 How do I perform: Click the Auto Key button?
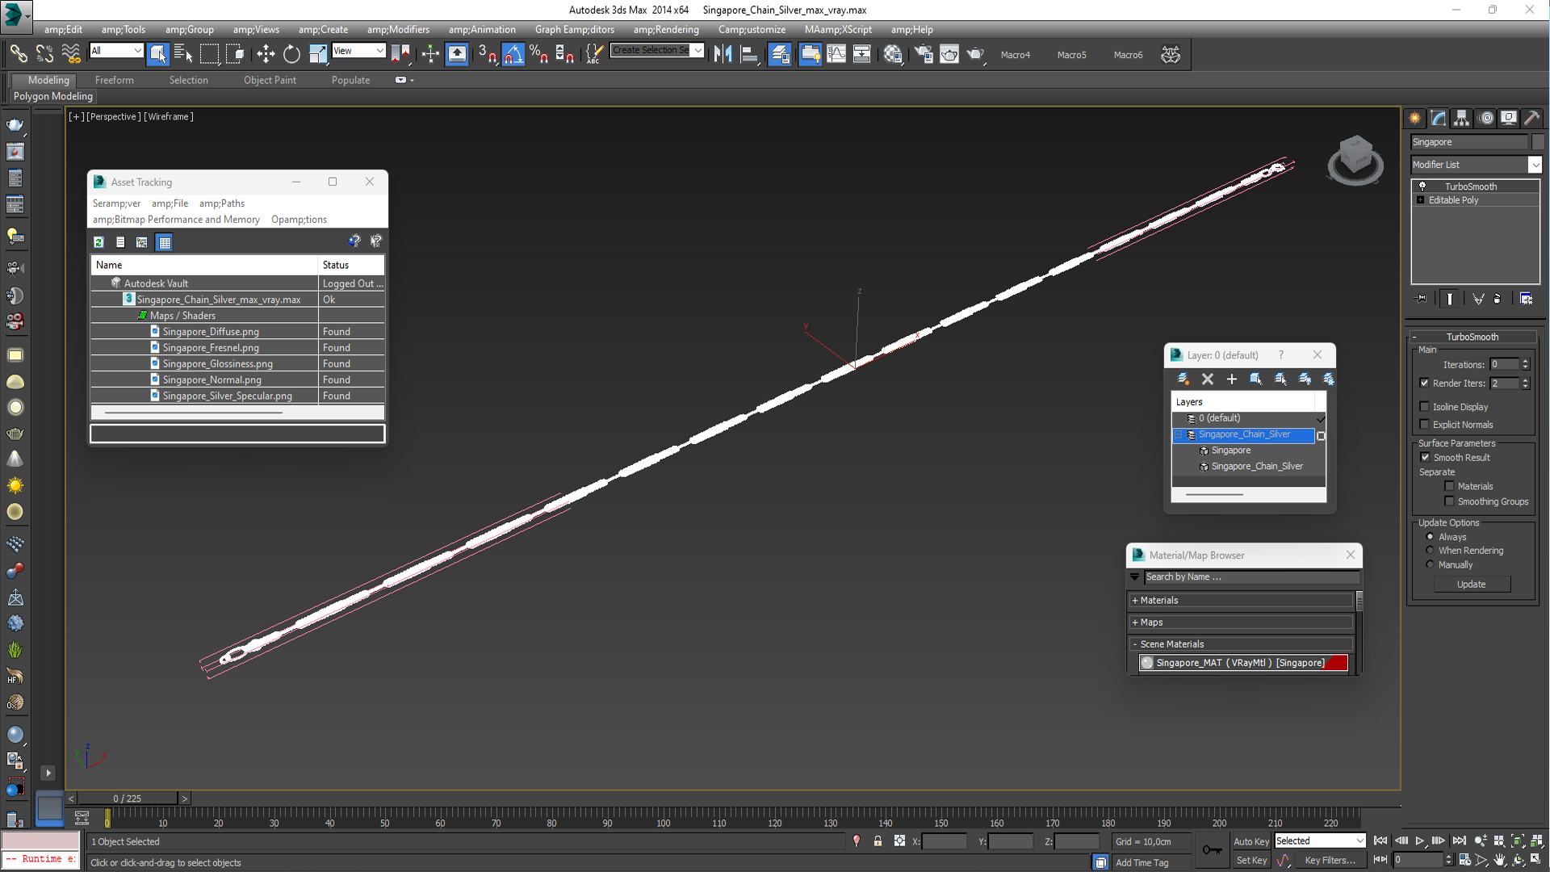(1251, 841)
